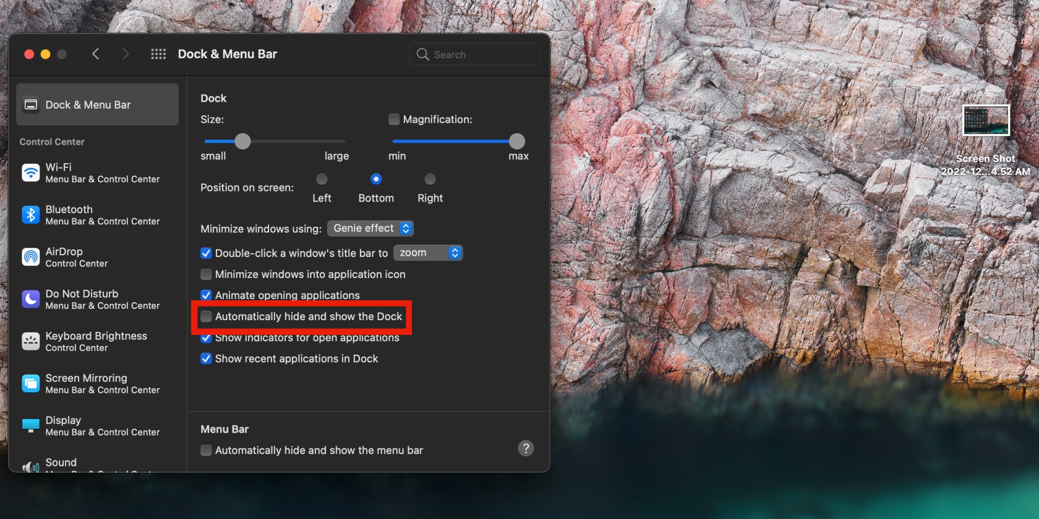Image resolution: width=1039 pixels, height=519 pixels.
Task: Open Screen Mirroring settings in sidebar
Action: pyautogui.click(x=97, y=384)
